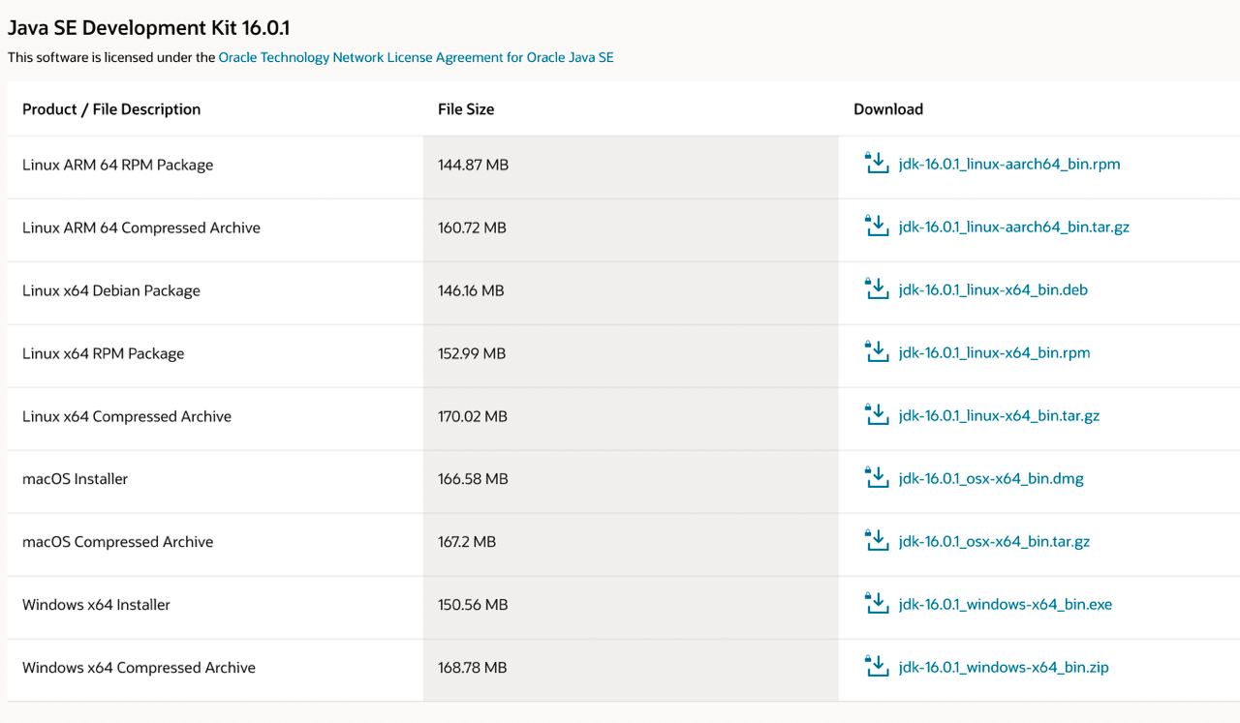Viewport: 1240px width, 723px height.
Task: Select Linux x64 RPM Package text
Action: (x=103, y=353)
